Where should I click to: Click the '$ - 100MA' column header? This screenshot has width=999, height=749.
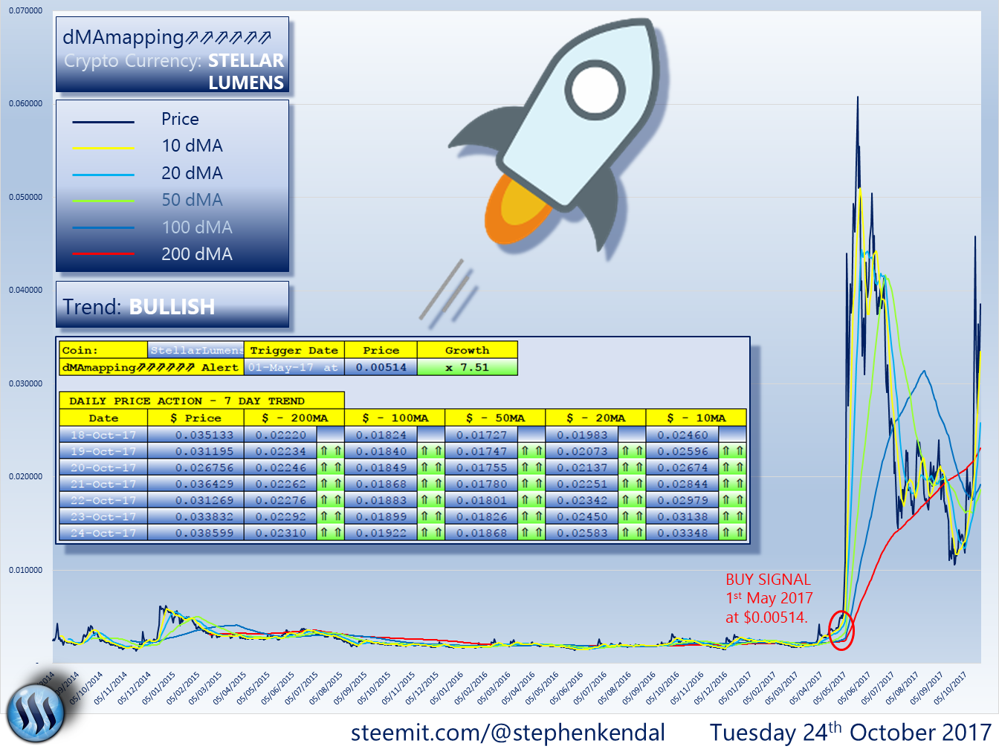coord(395,418)
